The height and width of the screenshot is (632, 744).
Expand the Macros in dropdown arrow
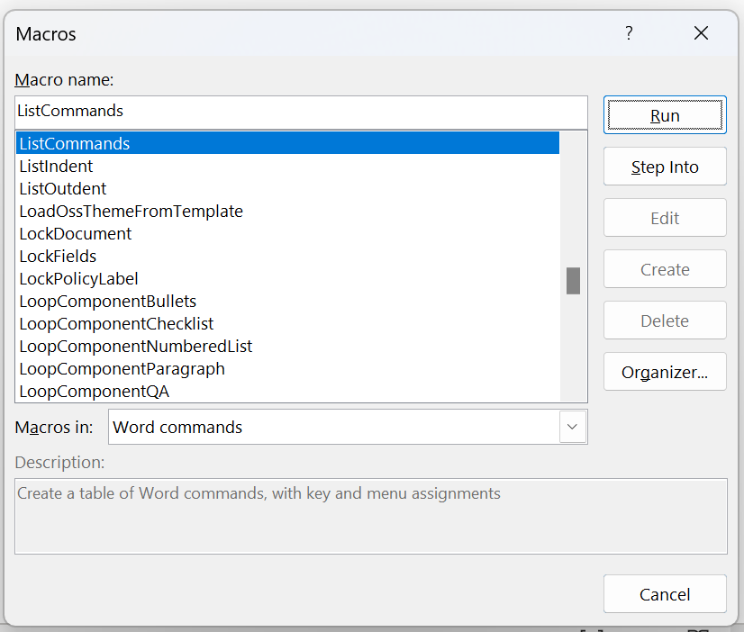[x=573, y=427]
